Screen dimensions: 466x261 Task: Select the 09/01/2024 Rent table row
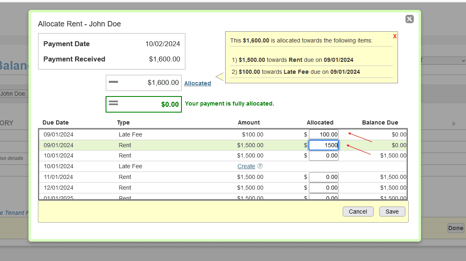click(165, 145)
